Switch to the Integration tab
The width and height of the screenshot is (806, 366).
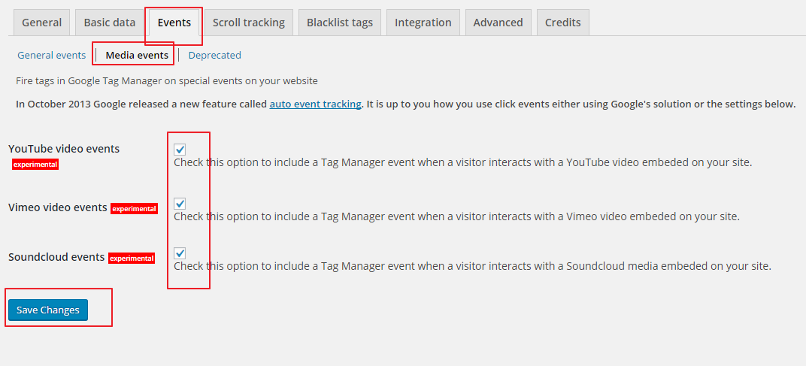point(423,23)
